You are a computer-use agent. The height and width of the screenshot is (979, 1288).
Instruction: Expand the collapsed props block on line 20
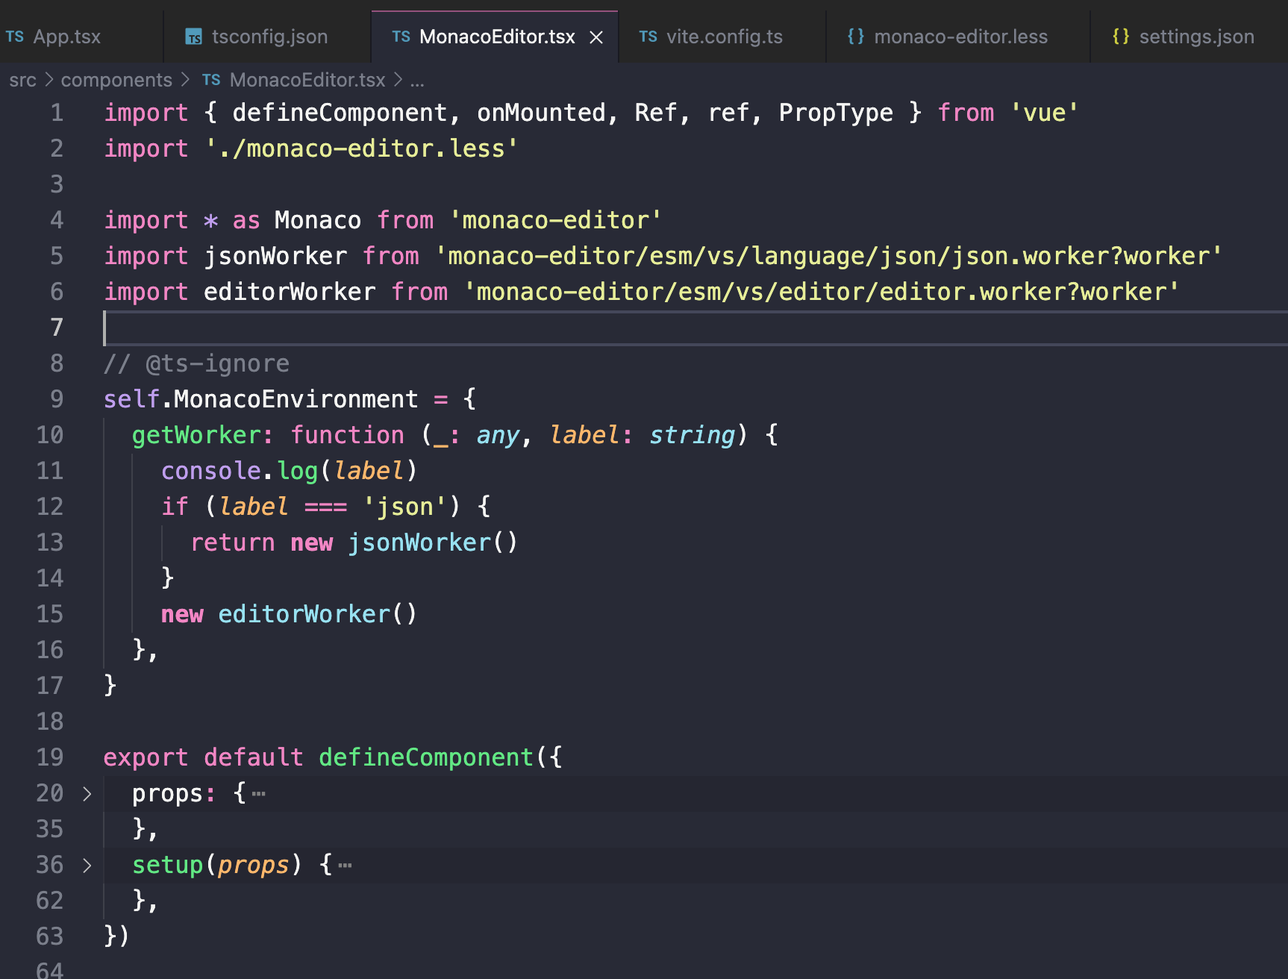87,793
